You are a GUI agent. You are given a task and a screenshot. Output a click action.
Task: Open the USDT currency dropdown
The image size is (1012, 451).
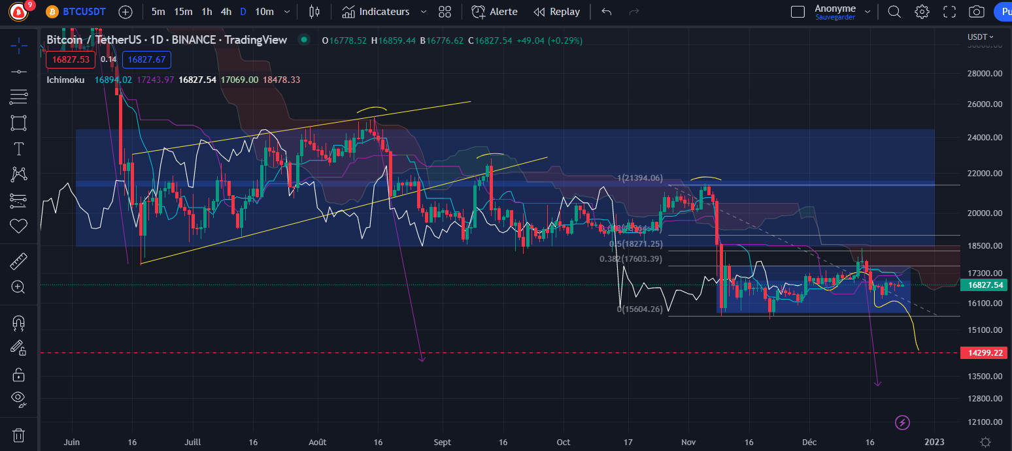tap(980, 37)
